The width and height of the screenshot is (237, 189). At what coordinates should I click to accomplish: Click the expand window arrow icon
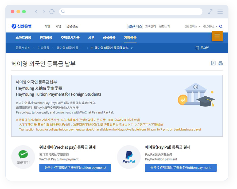click(x=210, y=12)
